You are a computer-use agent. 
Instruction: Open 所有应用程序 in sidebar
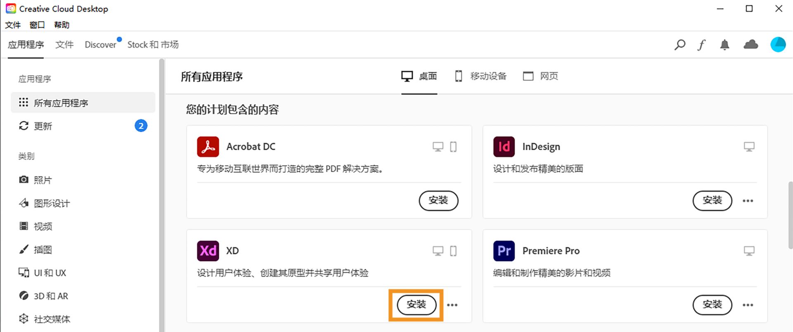[x=83, y=103]
